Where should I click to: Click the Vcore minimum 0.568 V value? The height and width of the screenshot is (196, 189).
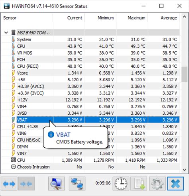coord(106,73)
